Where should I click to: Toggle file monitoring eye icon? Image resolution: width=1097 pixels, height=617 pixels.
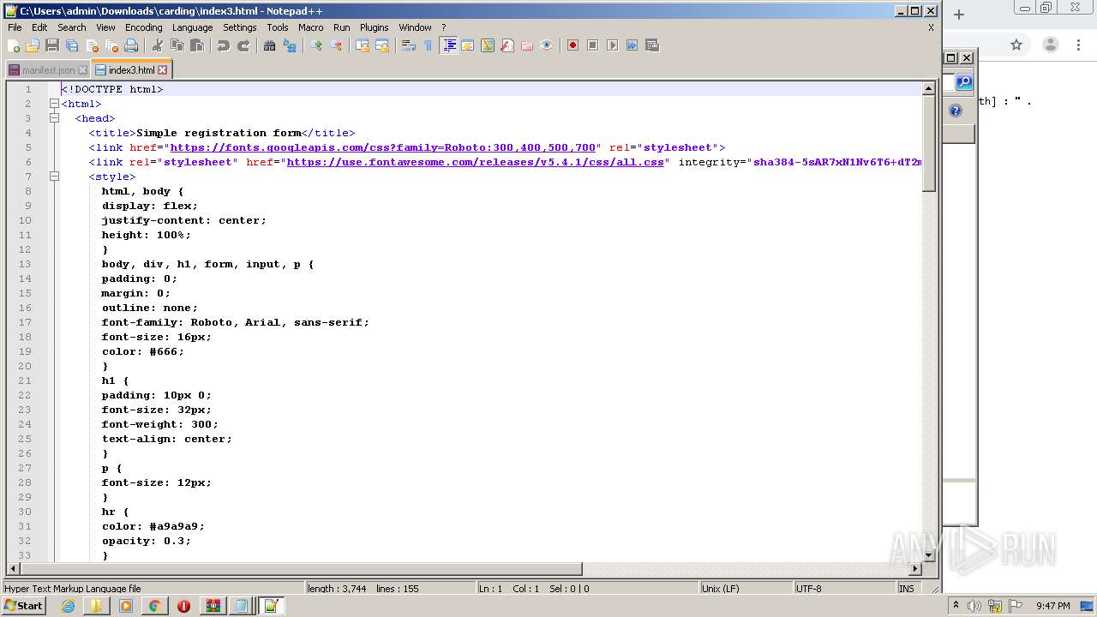[x=546, y=45]
